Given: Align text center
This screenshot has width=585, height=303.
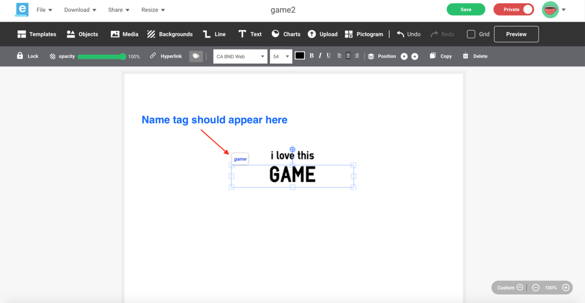Looking at the screenshot, I should coord(348,56).
